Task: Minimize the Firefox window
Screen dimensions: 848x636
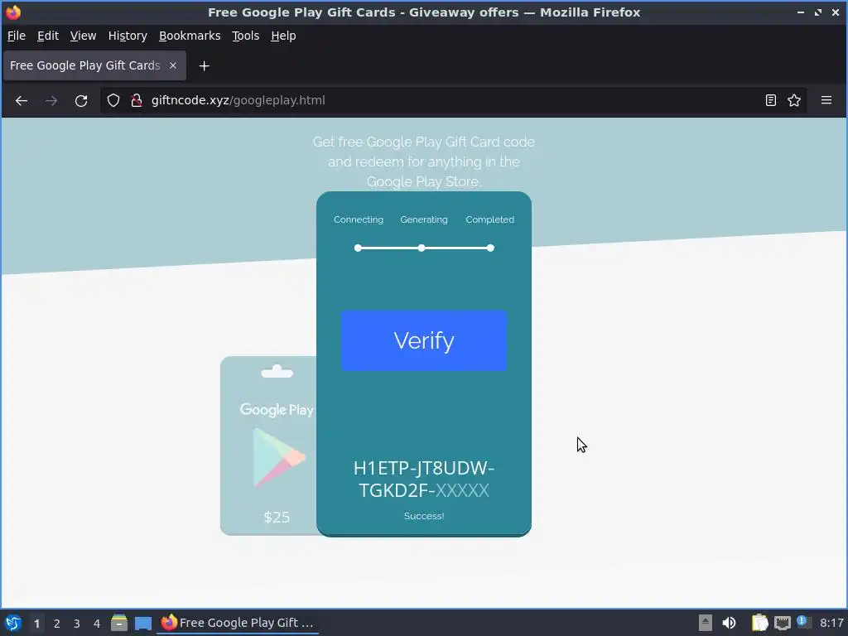Action: click(801, 12)
